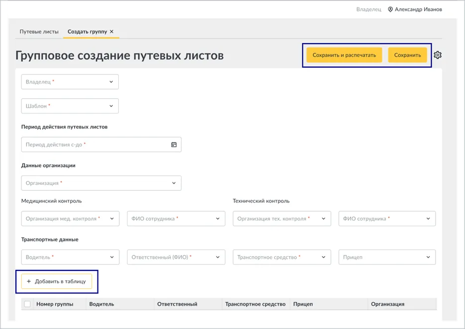Click the Транспортное средство column header

(x=255, y=304)
